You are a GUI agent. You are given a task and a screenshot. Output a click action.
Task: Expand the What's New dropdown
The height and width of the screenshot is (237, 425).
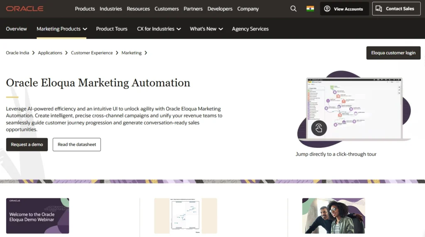tap(206, 29)
